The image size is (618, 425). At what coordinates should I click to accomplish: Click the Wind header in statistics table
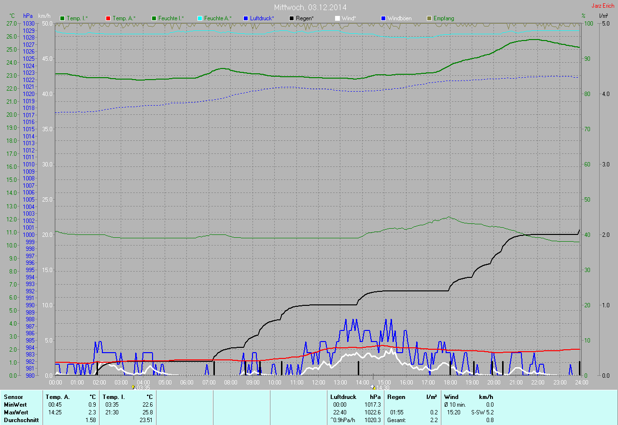click(451, 397)
